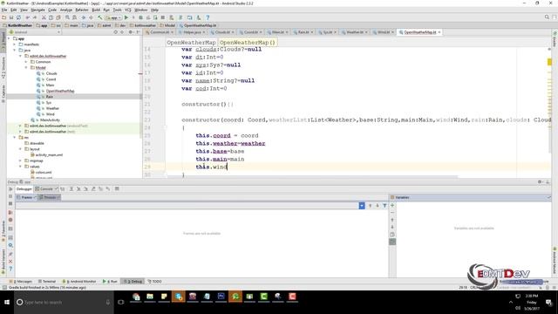The width and height of the screenshot is (558, 314).
Task: Open the Terminal tool window button
Action: pos(47,281)
